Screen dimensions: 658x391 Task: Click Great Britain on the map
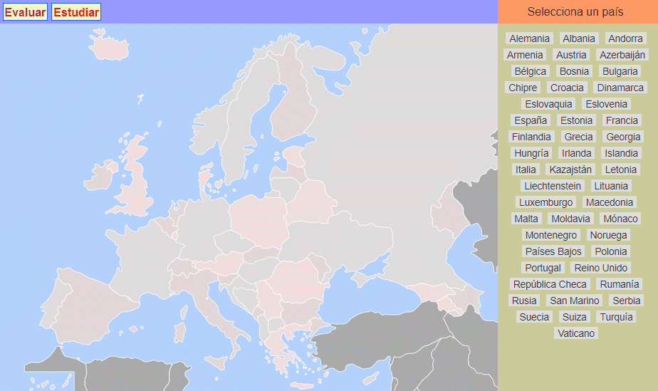click(x=137, y=180)
